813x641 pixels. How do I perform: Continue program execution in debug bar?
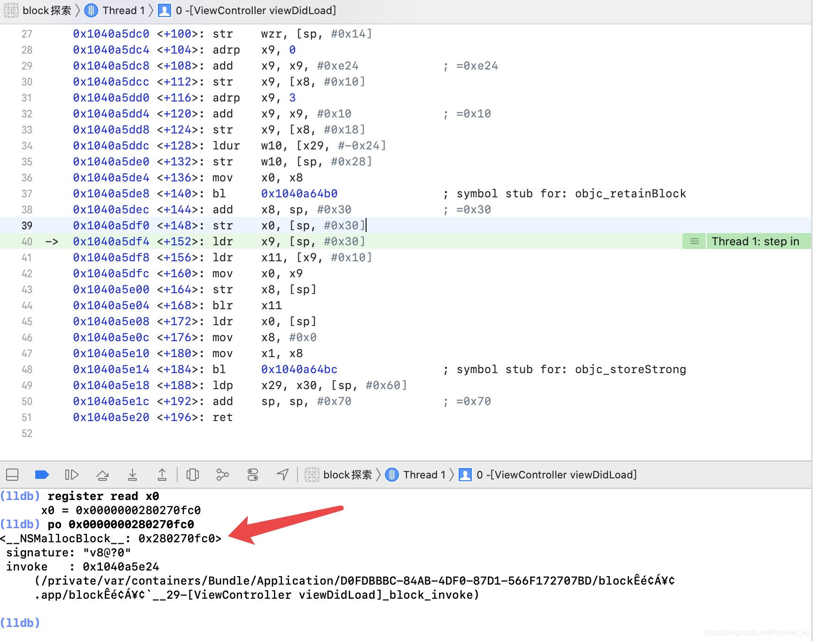71,475
